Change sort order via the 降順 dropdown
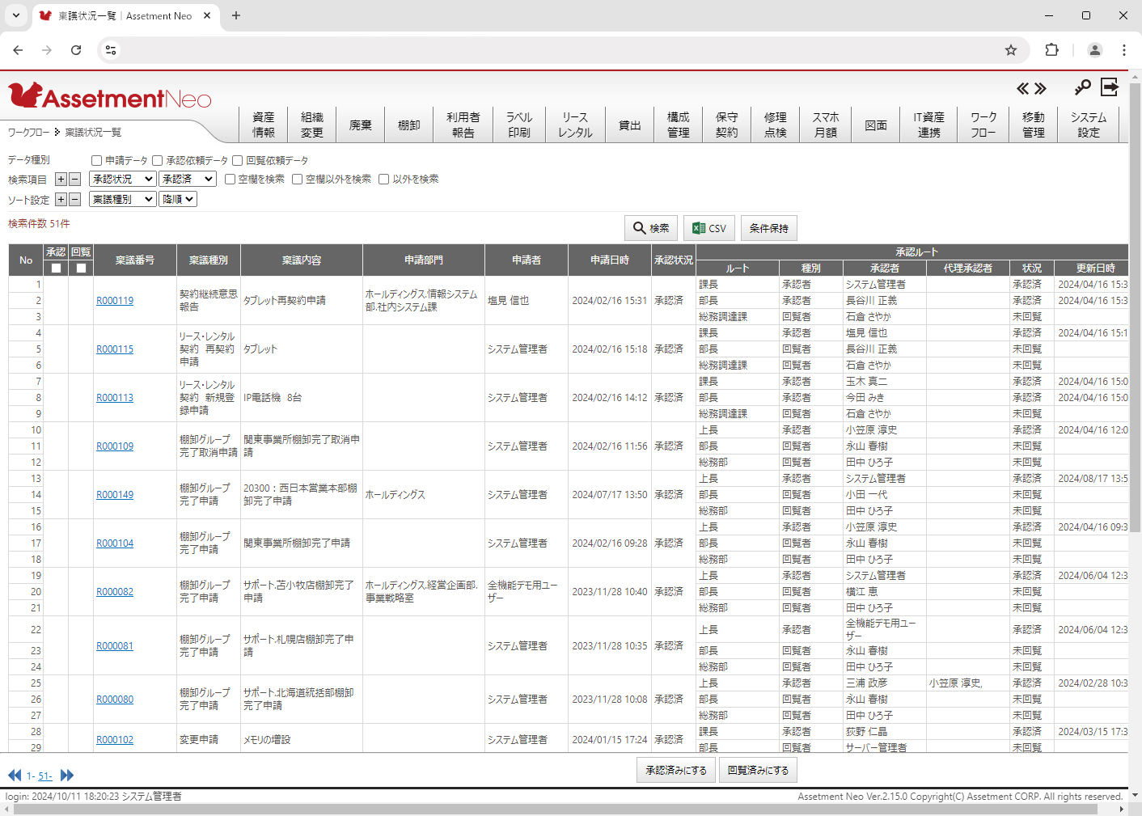The width and height of the screenshot is (1142, 816). click(177, 198)
